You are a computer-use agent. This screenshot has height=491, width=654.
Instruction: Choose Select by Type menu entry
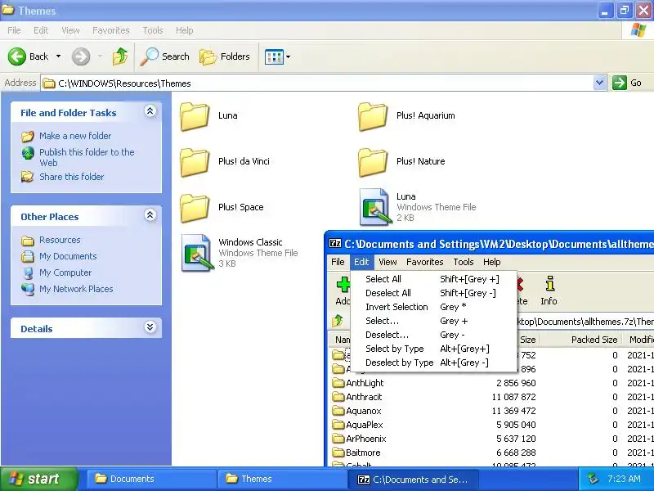tap(433, 349)
